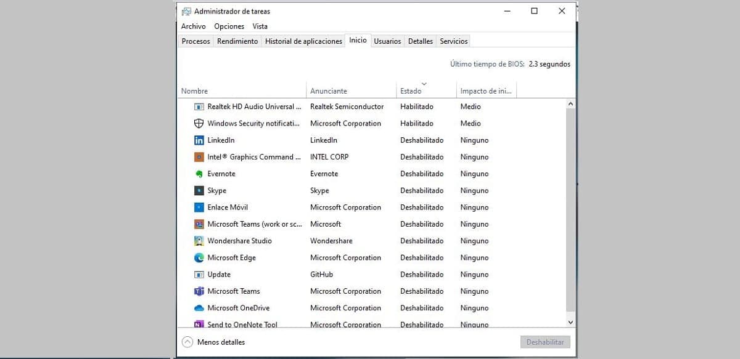Click the purple Microsoft Teams icon
The image size is (740, 359).
199,291
